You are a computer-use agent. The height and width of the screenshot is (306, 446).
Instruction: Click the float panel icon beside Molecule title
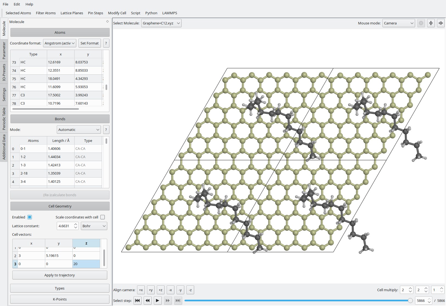107,22
